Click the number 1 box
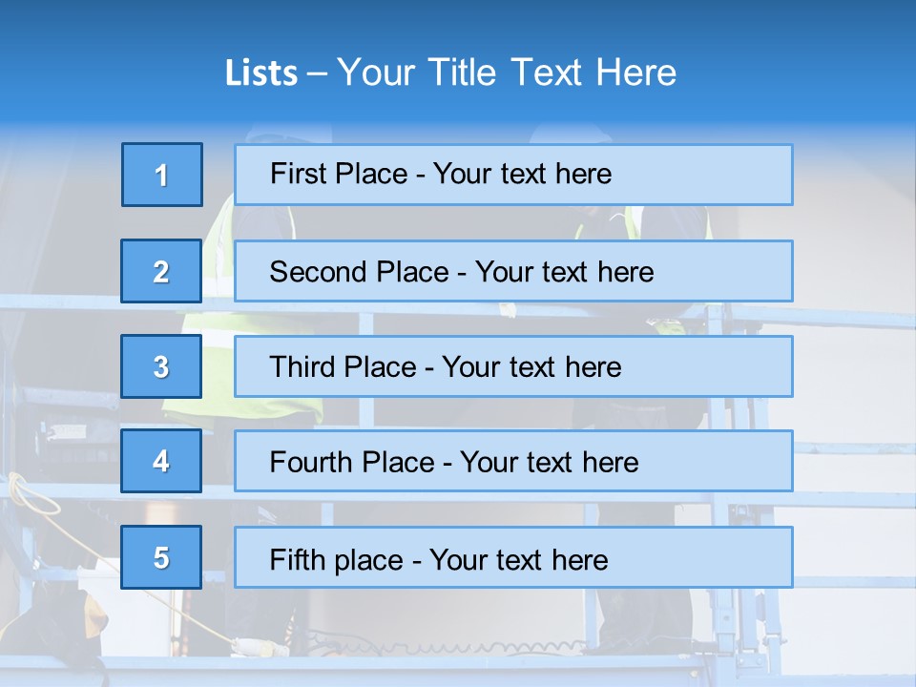The image size is (916, 687). [162, 175]
